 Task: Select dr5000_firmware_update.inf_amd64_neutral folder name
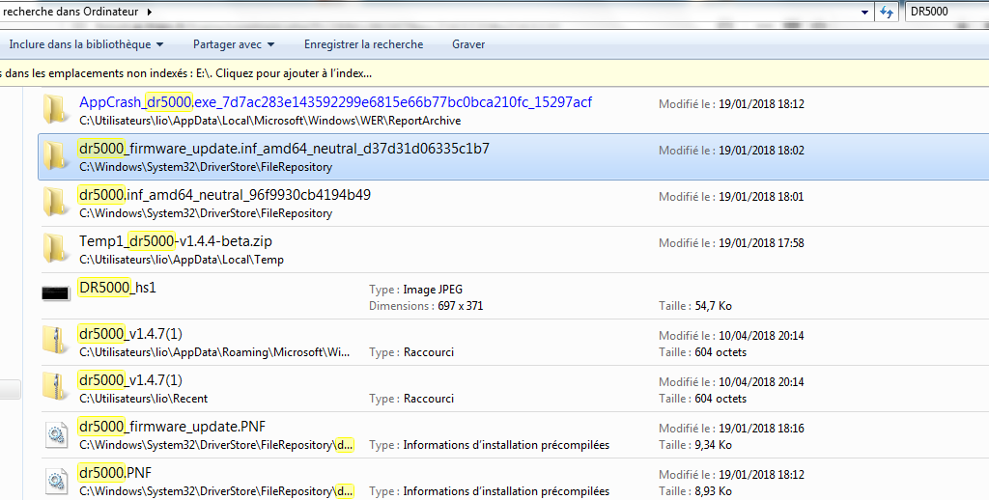285,149
